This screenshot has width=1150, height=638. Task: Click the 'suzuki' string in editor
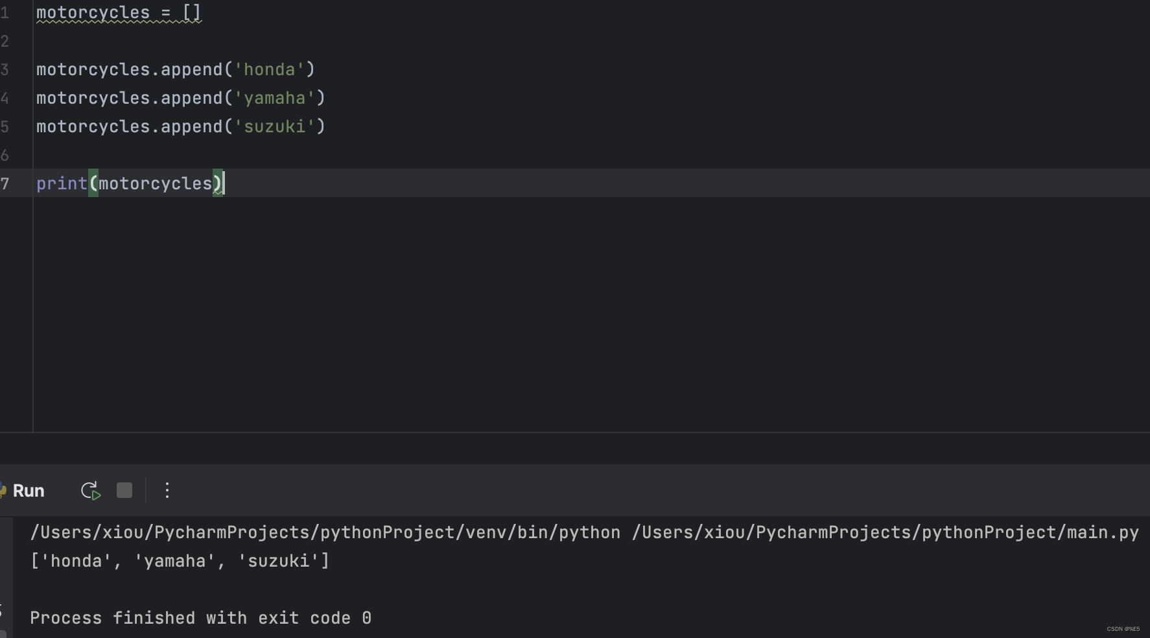pos(274,126)
